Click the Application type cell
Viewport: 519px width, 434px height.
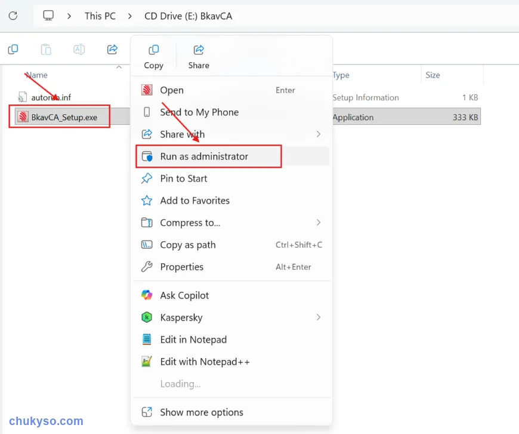(353, 117)
